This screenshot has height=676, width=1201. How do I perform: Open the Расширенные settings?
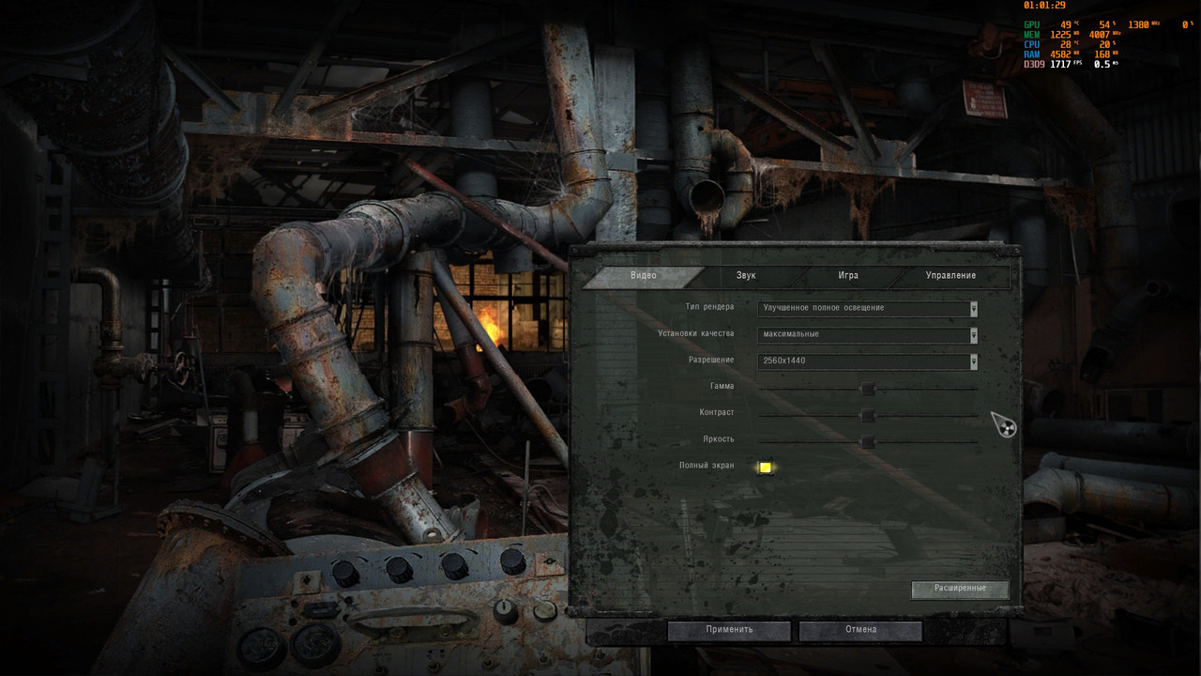tap(959, 589)
